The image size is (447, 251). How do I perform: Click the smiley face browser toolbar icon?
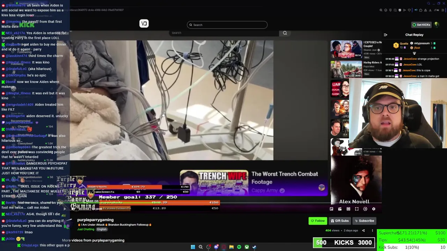(386, 10)
